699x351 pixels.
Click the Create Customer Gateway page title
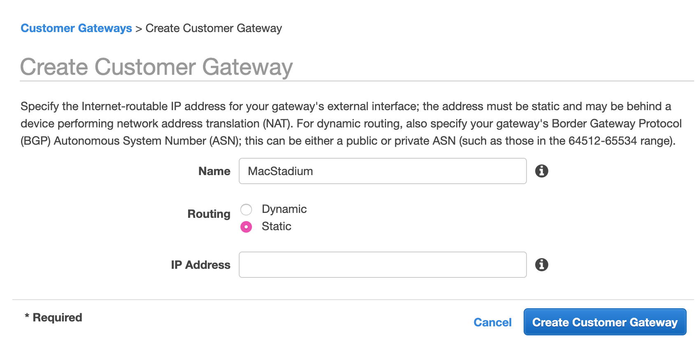click(157, 67)
